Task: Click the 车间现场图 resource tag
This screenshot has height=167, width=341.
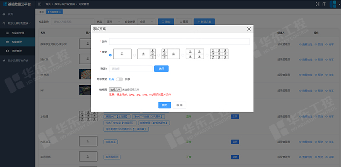Action: (x=112, y=157)
